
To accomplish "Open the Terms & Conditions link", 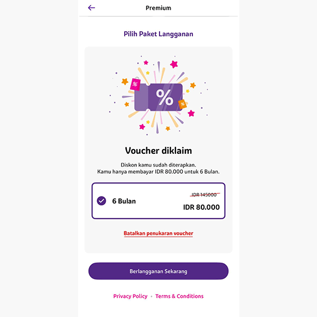I will (179, 296).
